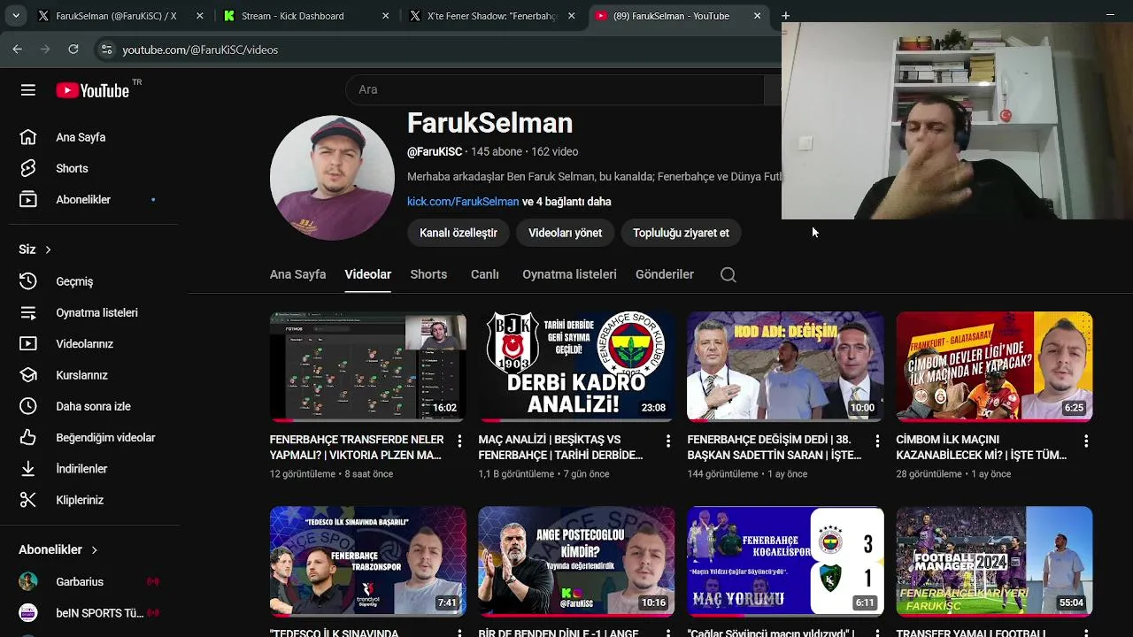Click the Videoları yönet button

pyautogui.click(x=565, y=233)
